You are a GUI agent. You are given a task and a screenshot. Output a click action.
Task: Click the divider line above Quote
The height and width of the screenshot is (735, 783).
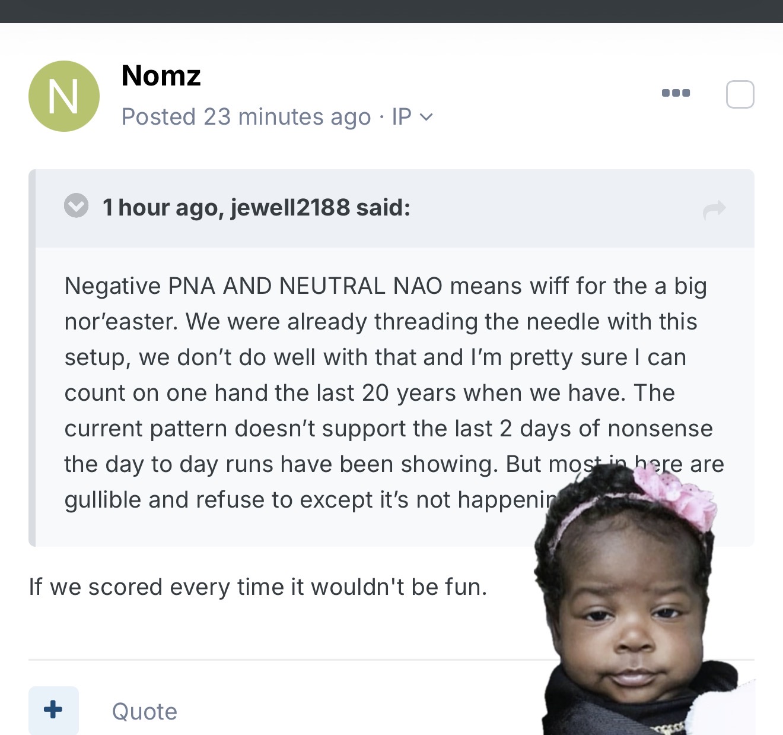pyautogui.click(x=279, y=660)
